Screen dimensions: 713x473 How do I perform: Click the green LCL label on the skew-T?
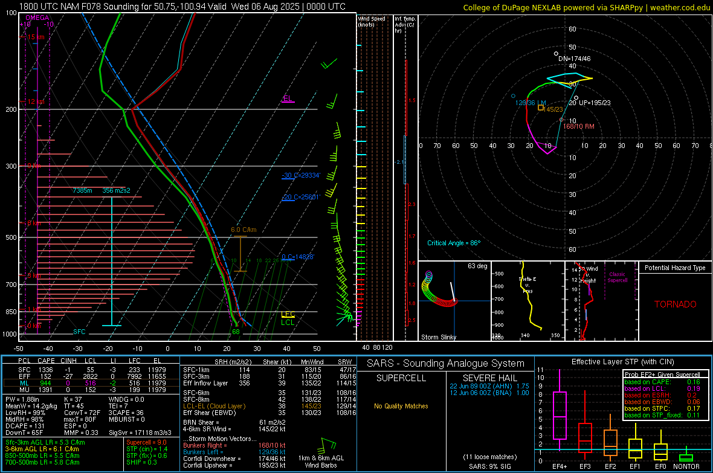[x=288, y=323]
